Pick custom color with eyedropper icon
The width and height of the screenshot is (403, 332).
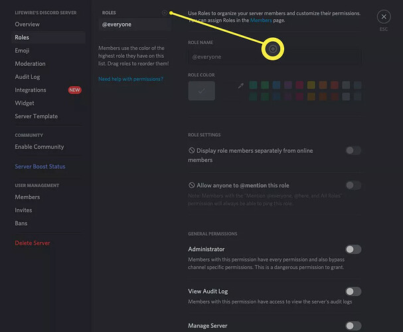[240, 86]
